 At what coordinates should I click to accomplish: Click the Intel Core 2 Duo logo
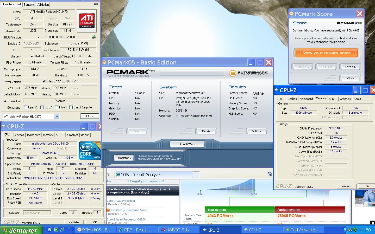(x=90, y=151)
